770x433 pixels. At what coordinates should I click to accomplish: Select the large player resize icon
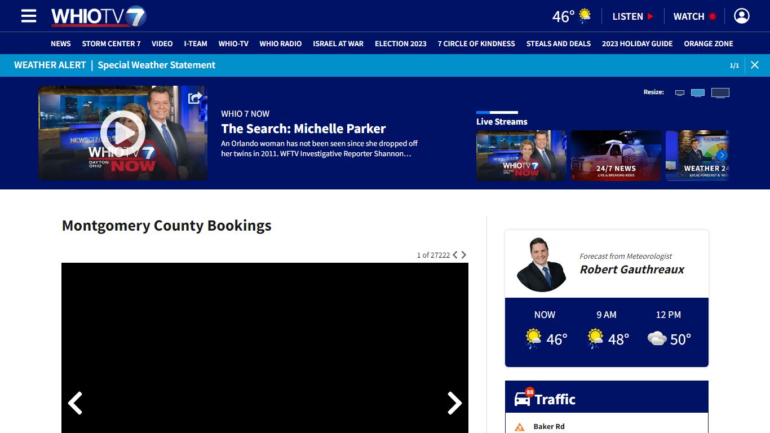(x=720, y=93)
